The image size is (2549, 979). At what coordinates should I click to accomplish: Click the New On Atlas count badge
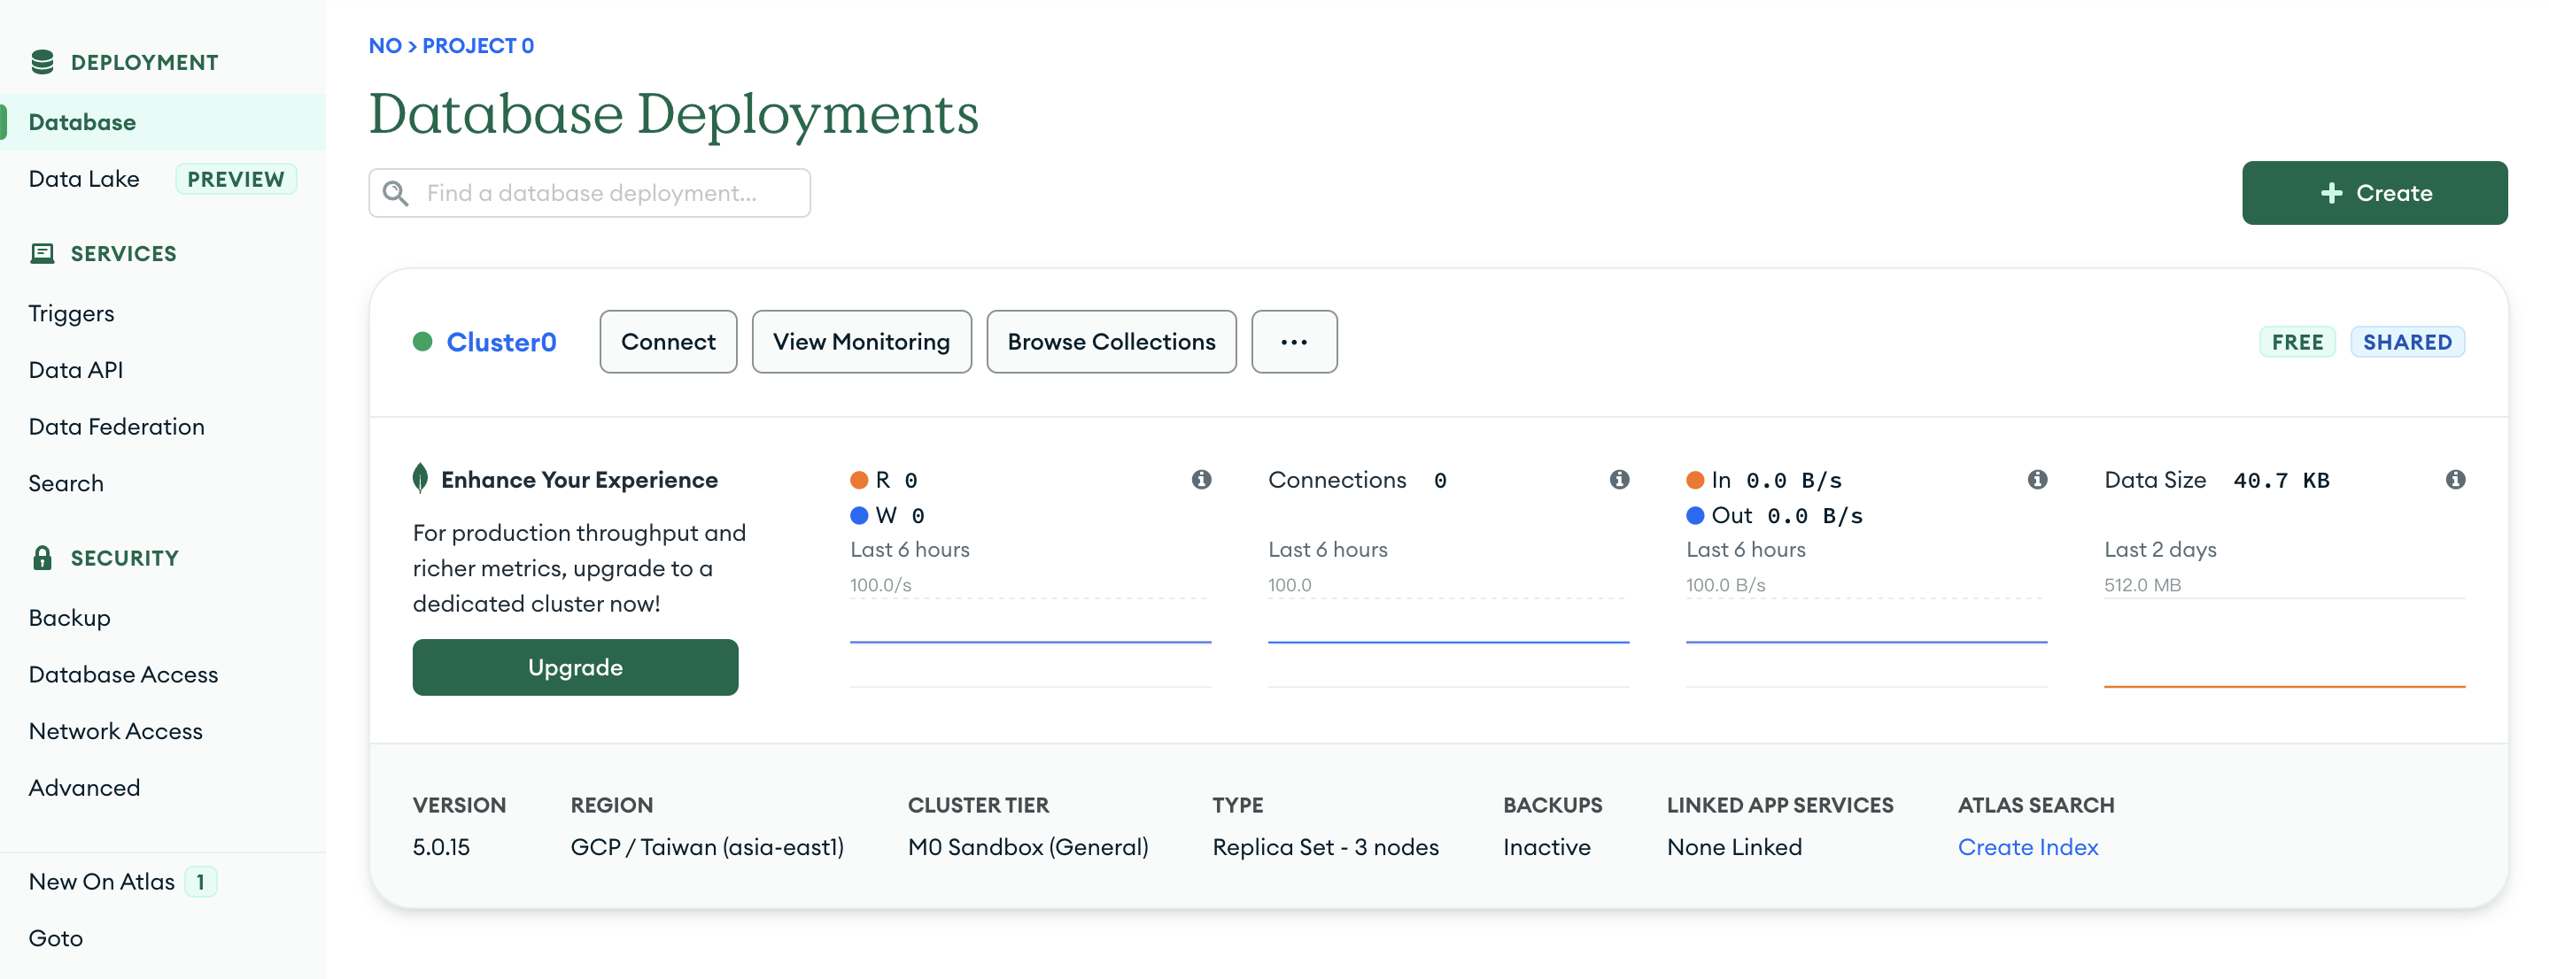click(x=201, y=881)
